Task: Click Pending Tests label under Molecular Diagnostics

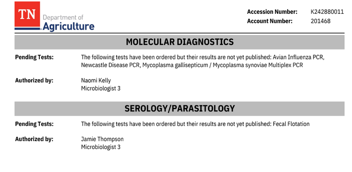Action: pyautogui.click(x=34, y=57)
